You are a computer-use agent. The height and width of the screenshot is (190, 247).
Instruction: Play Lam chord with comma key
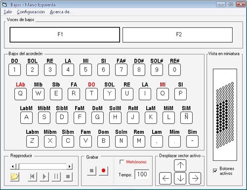pos(157,141)
